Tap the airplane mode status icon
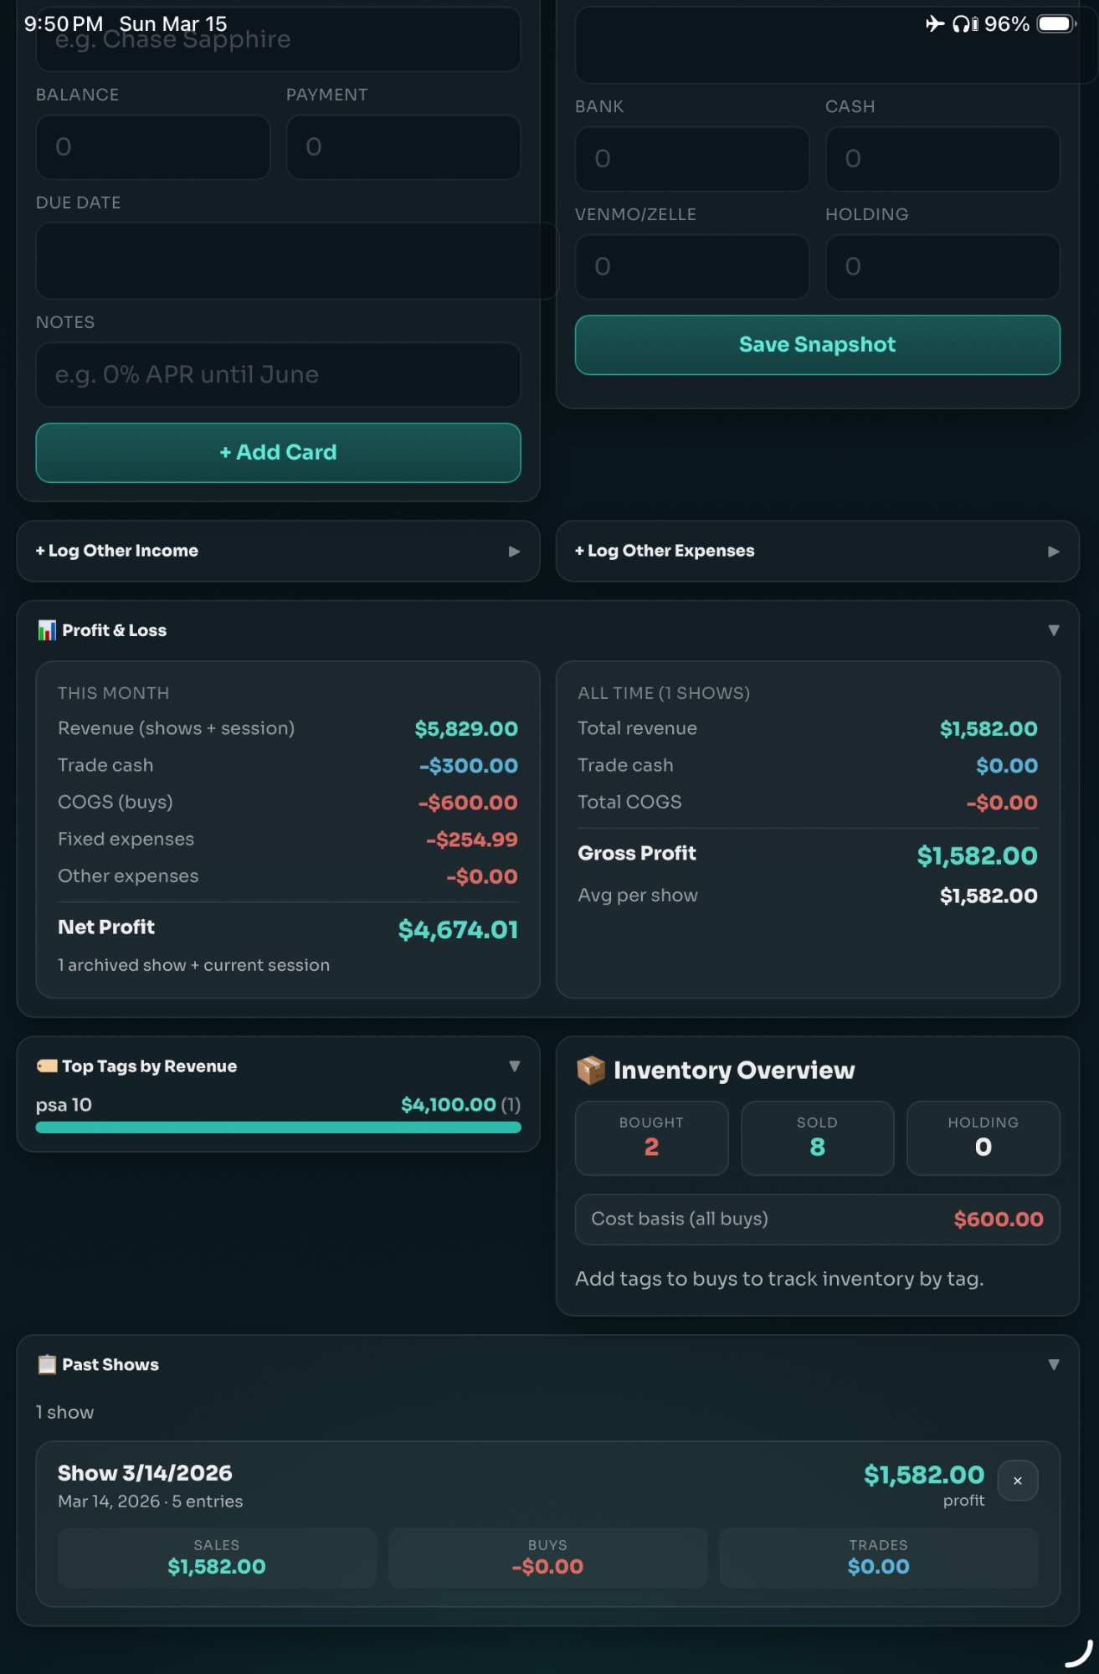This screenshot has height=1674, width=1099. [x=935, y=23]
